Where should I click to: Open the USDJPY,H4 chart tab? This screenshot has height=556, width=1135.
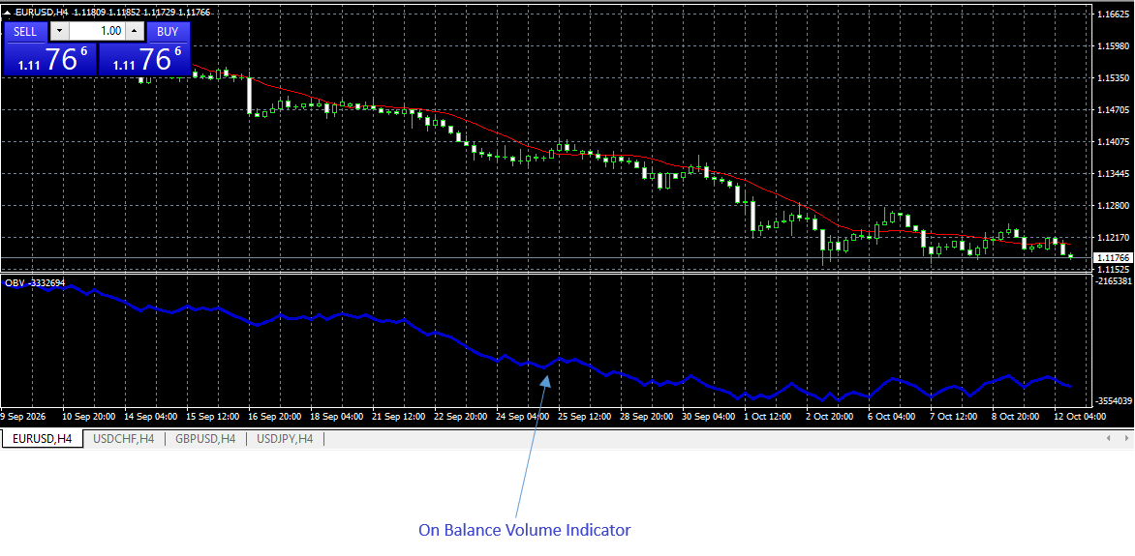pos(286,438)
